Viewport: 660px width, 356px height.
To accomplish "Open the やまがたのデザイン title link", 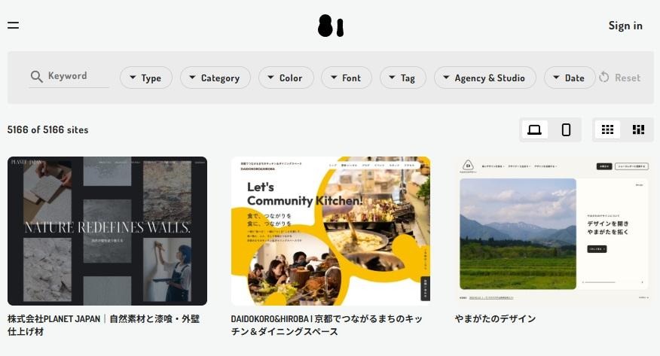I will (496, 318).
